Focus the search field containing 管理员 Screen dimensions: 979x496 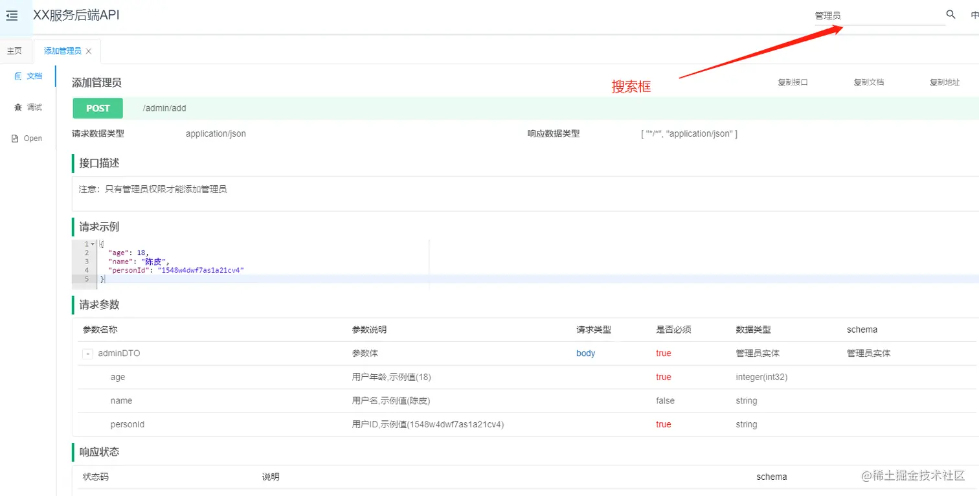point(880,16)
